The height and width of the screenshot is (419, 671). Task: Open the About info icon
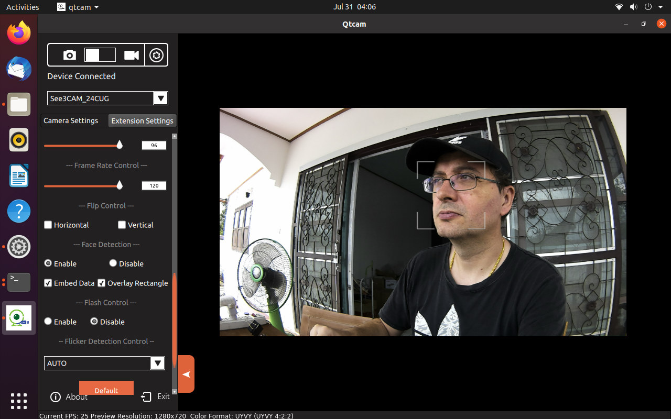pos(56,397)
